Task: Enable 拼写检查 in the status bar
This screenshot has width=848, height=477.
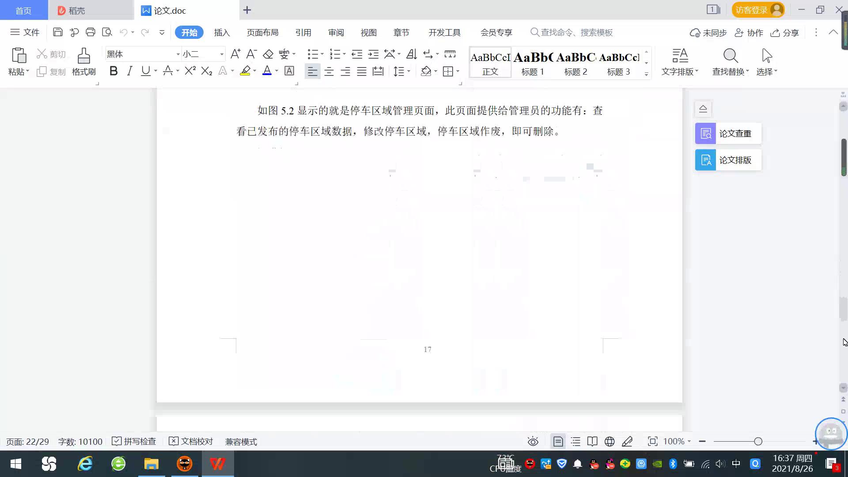Action: tap(134, 441)
